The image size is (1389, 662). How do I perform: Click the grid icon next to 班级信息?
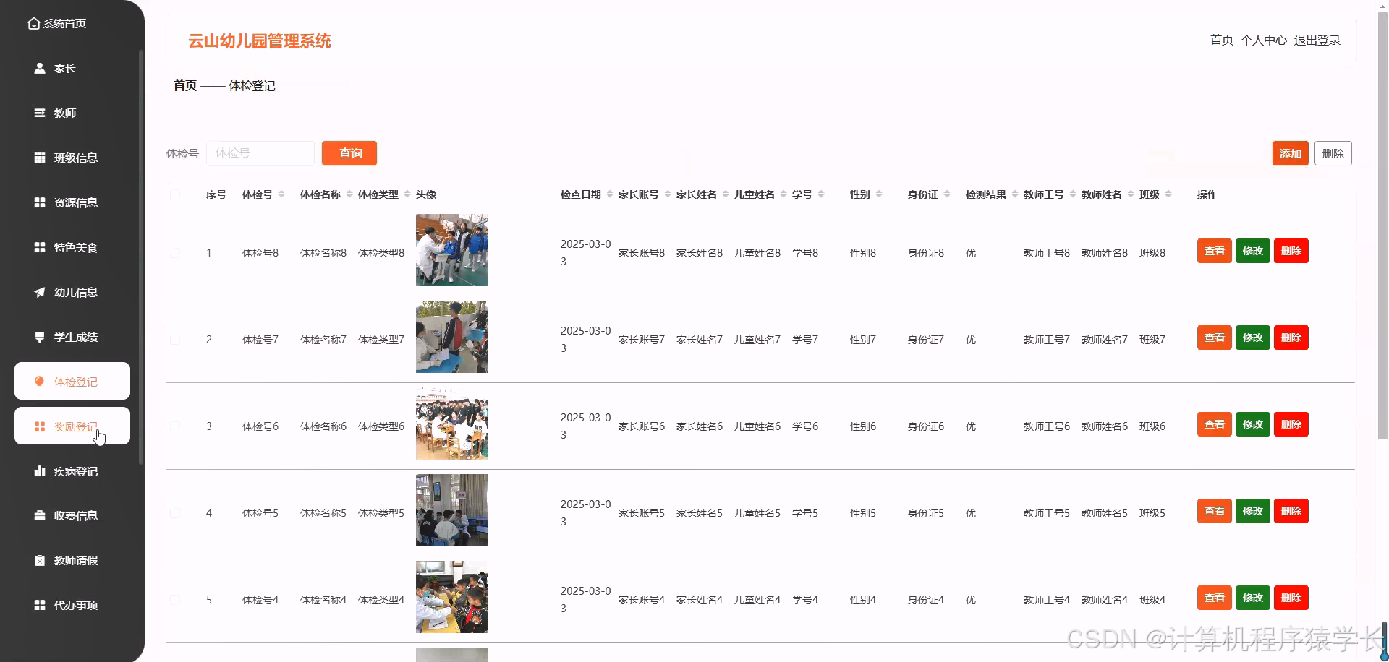tap(40, 158)
